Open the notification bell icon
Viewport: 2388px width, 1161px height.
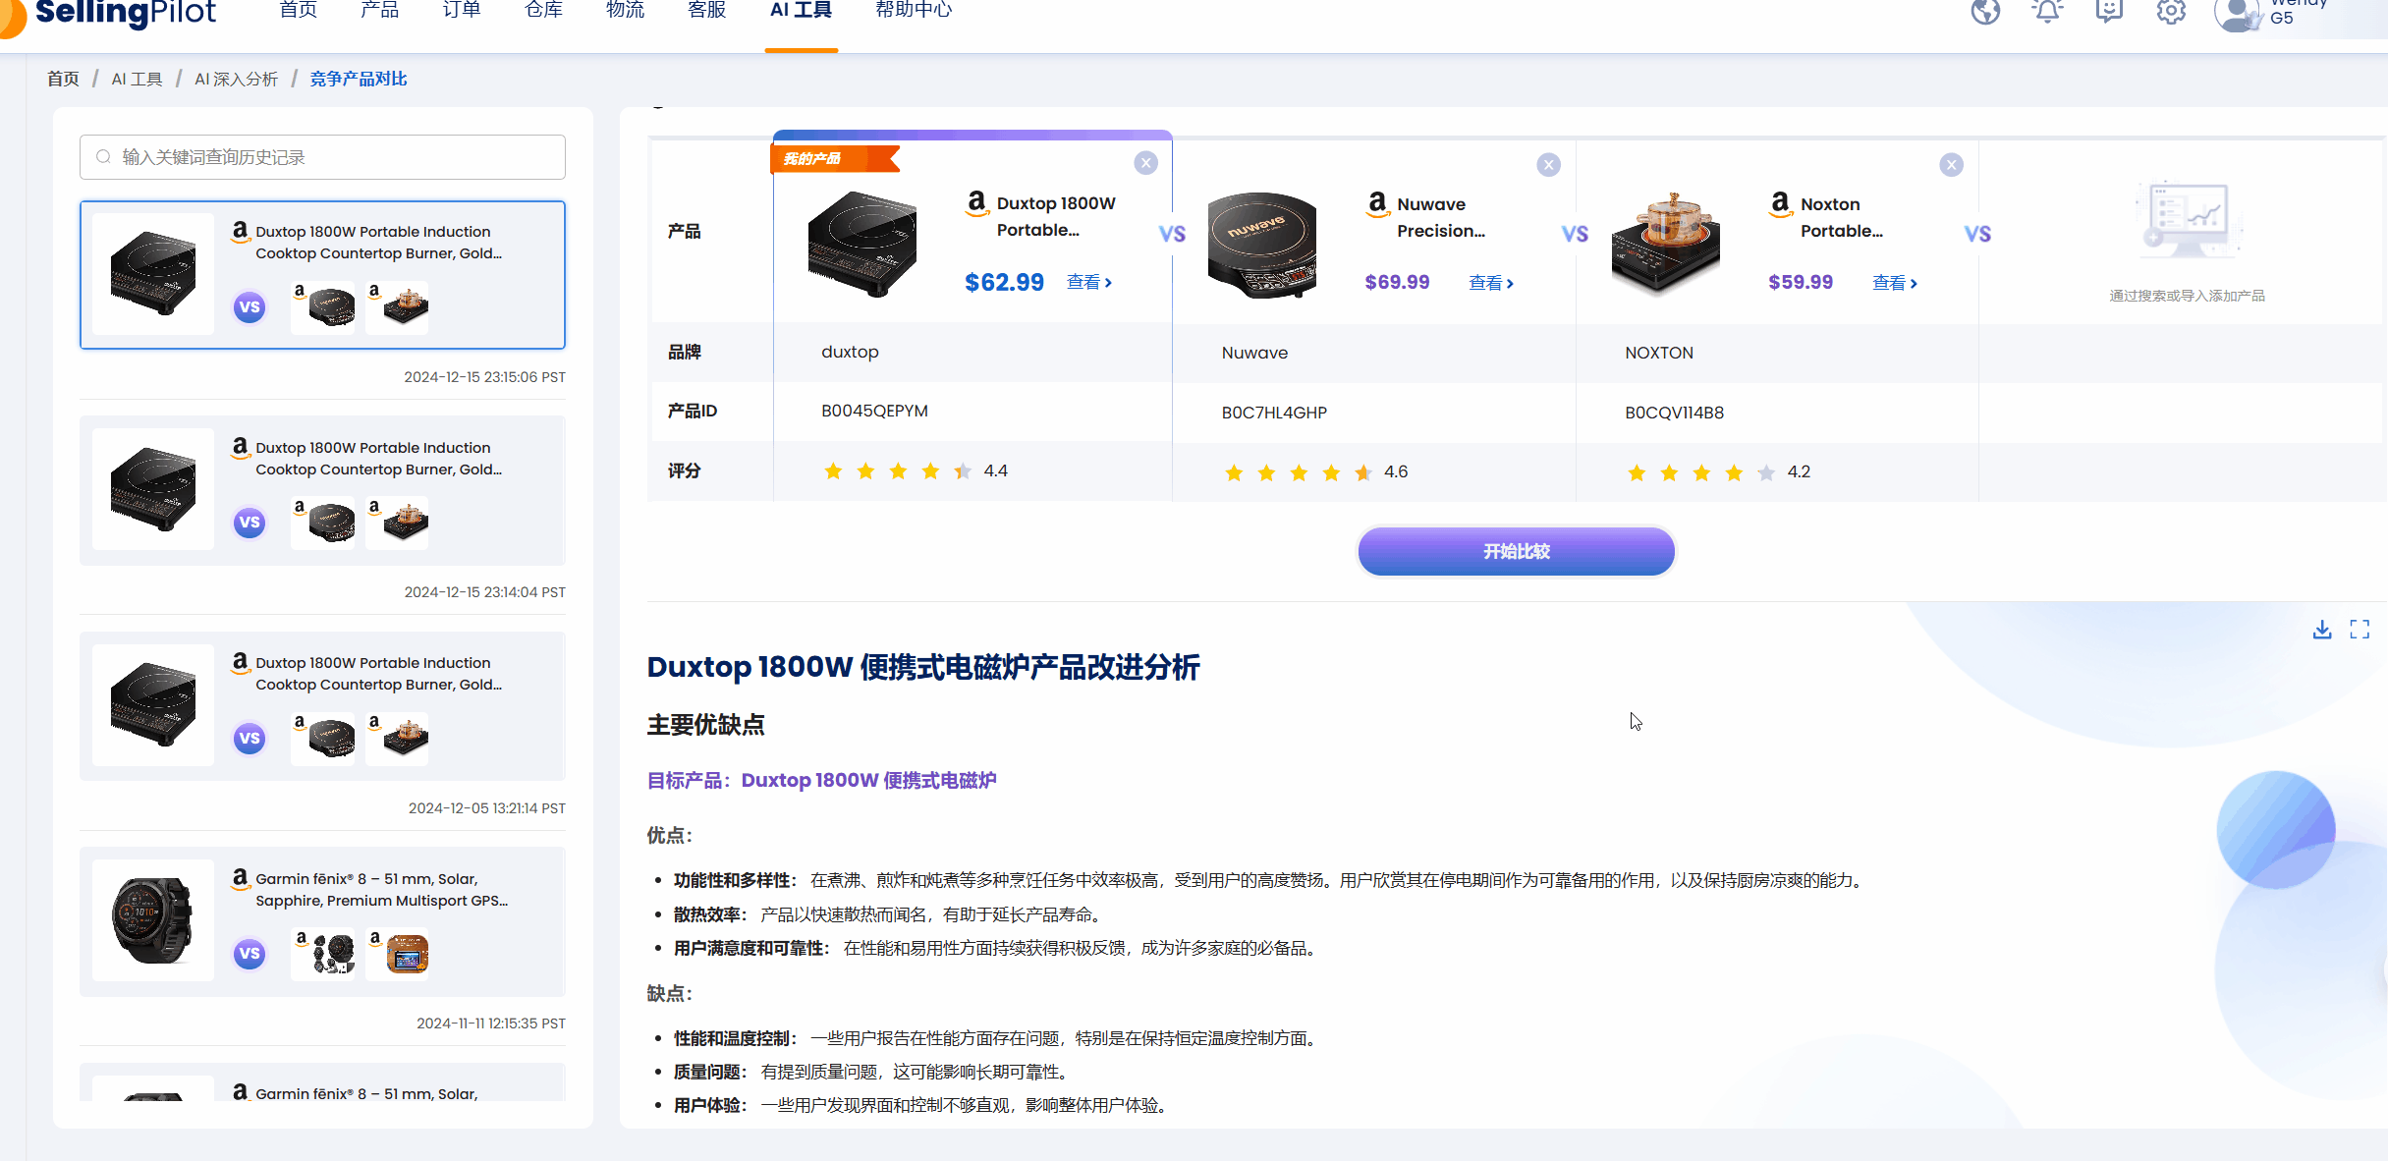click(2047, 12)
